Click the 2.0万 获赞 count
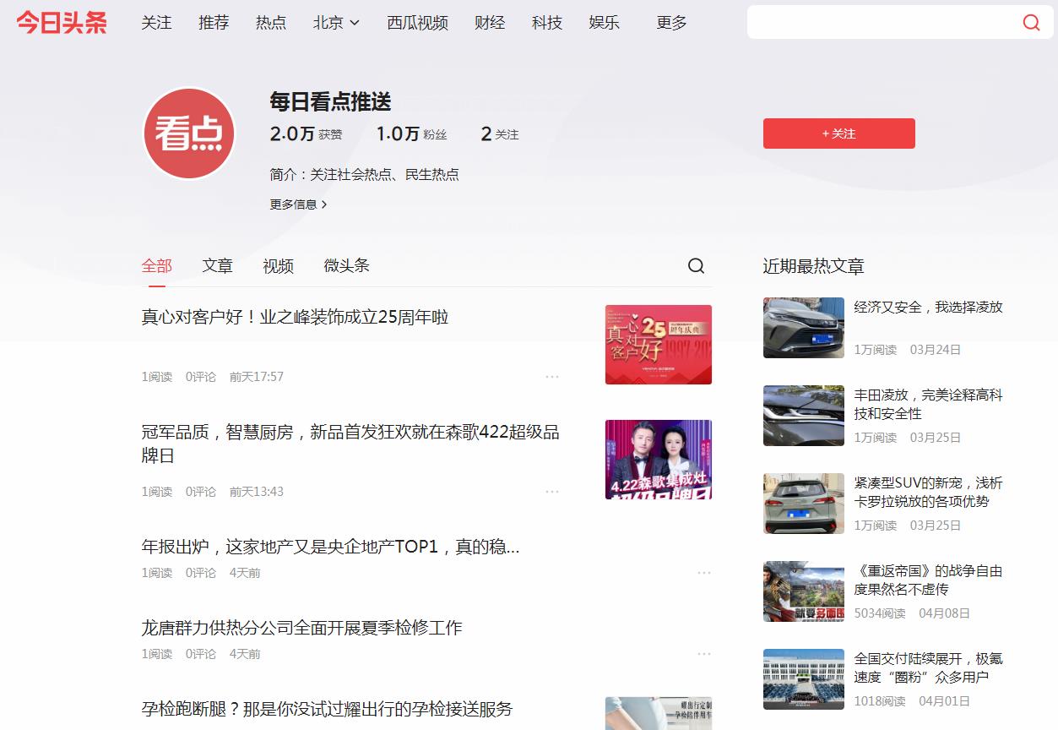Screen dimensions: 1058x730 [306, 133]
